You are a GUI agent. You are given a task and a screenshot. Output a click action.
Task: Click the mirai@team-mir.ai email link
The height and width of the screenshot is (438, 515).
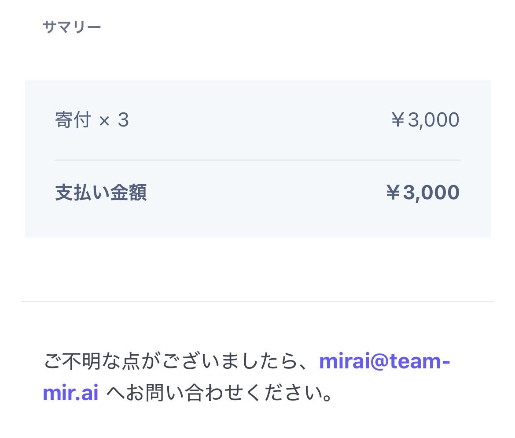click(384, 361)
